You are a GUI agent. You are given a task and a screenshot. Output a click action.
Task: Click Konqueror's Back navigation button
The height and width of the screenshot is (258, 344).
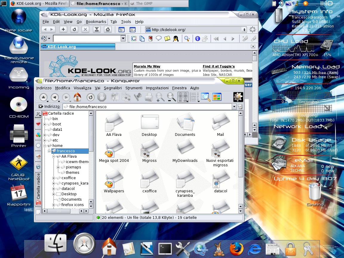click(55, 97)
